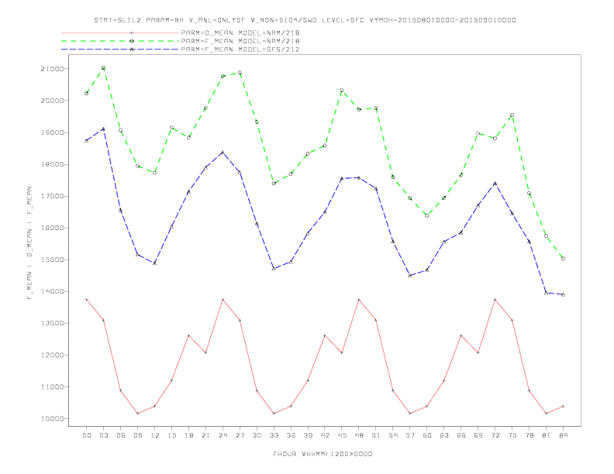Click the red solid legend line sample
614x474 pixels.
(x=120, y=33)
